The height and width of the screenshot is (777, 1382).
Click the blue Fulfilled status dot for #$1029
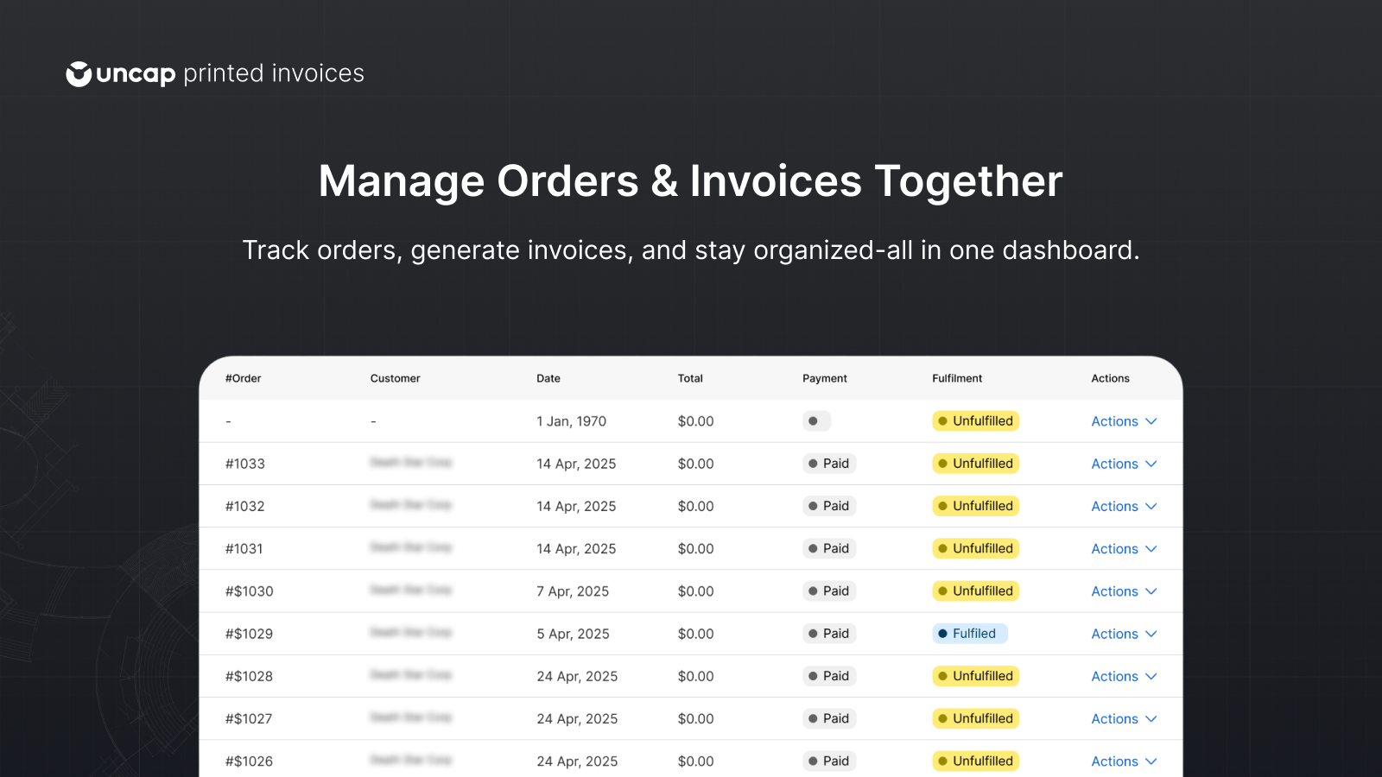(942, 634)
